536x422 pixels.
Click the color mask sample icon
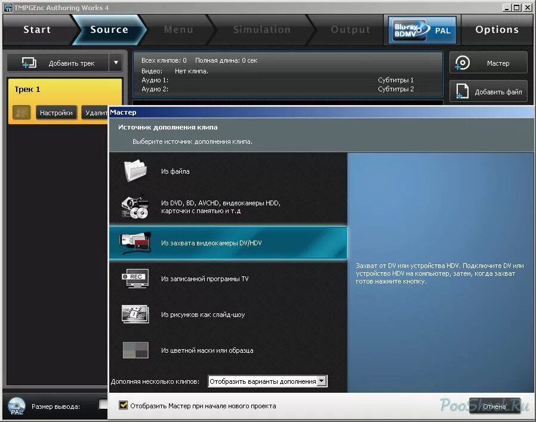135,350
